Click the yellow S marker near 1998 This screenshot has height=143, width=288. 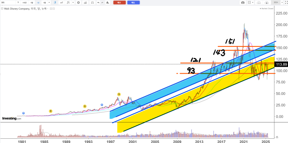(119, 94)
